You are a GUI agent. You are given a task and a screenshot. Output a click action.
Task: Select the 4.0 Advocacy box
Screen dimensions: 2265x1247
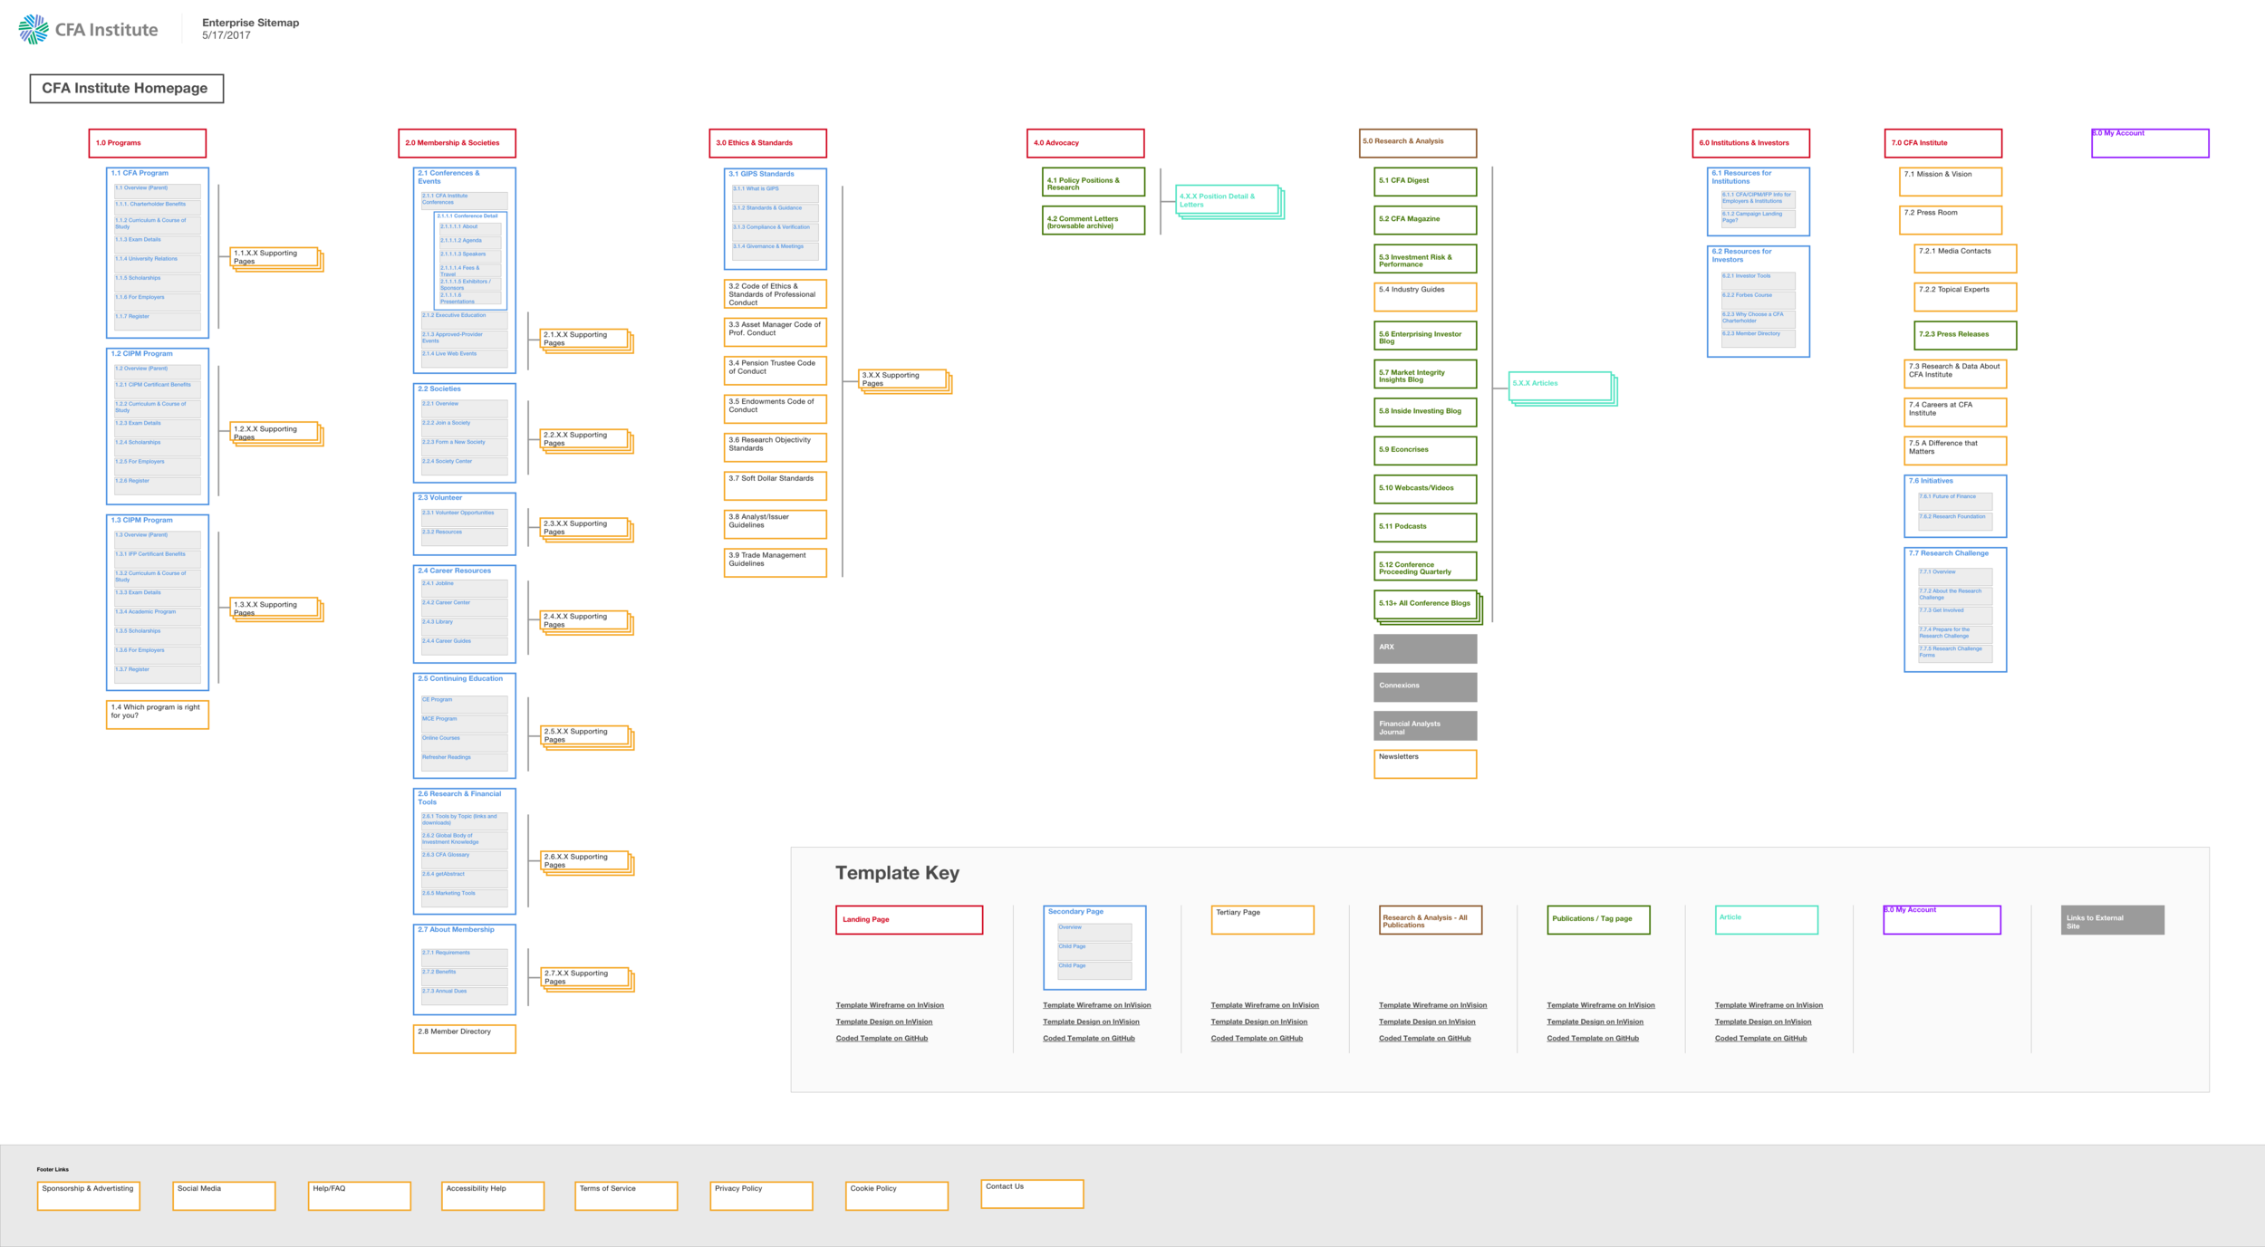[1085, 143]
